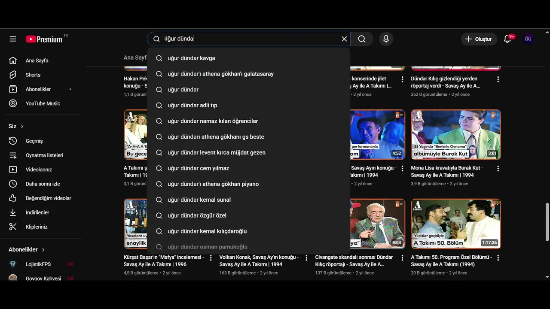This screenshot has width=550, height=309.
Task: Expand Abonelikler subscriptions heading
Action: [27, 249]
